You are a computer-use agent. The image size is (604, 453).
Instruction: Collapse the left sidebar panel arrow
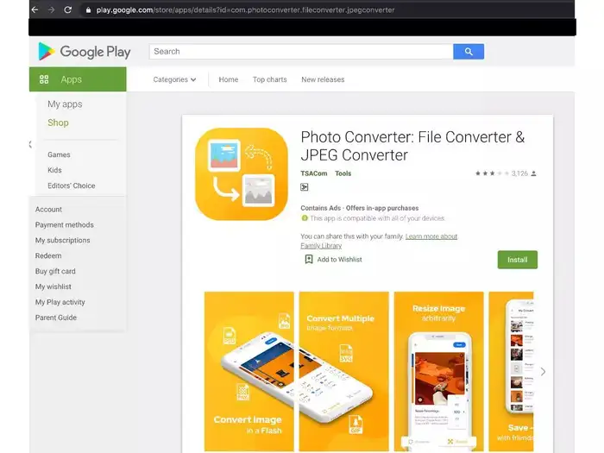click(31, 144)
